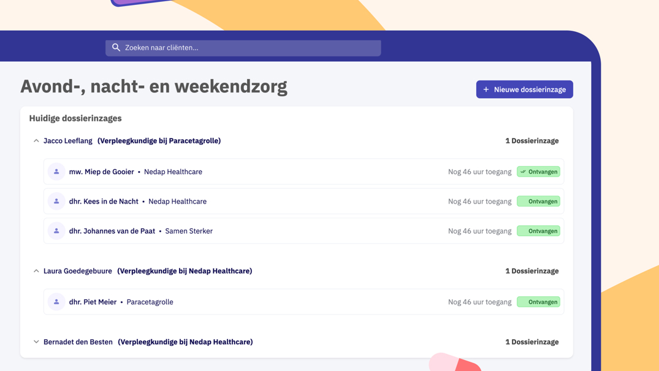659x371 pixels.
Task: Click 'Nog 46 uur toegang' for Miep de Gooier
Action: [479, 172]
